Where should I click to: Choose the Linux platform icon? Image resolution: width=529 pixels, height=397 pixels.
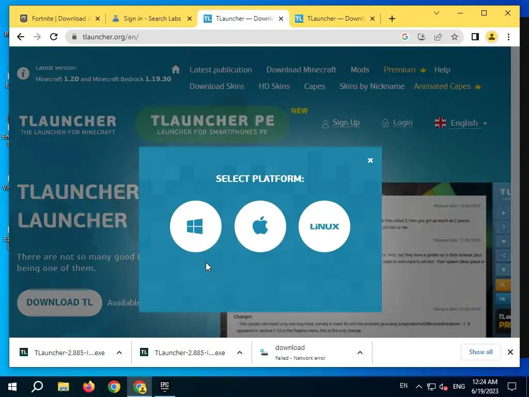(324, 226)
